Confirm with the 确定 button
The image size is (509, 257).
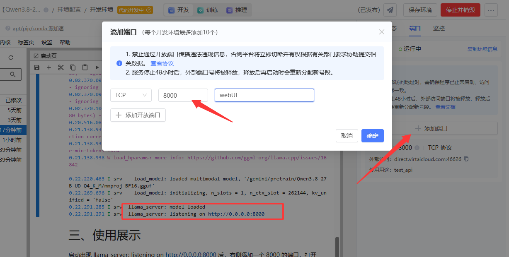pos(373,136)
